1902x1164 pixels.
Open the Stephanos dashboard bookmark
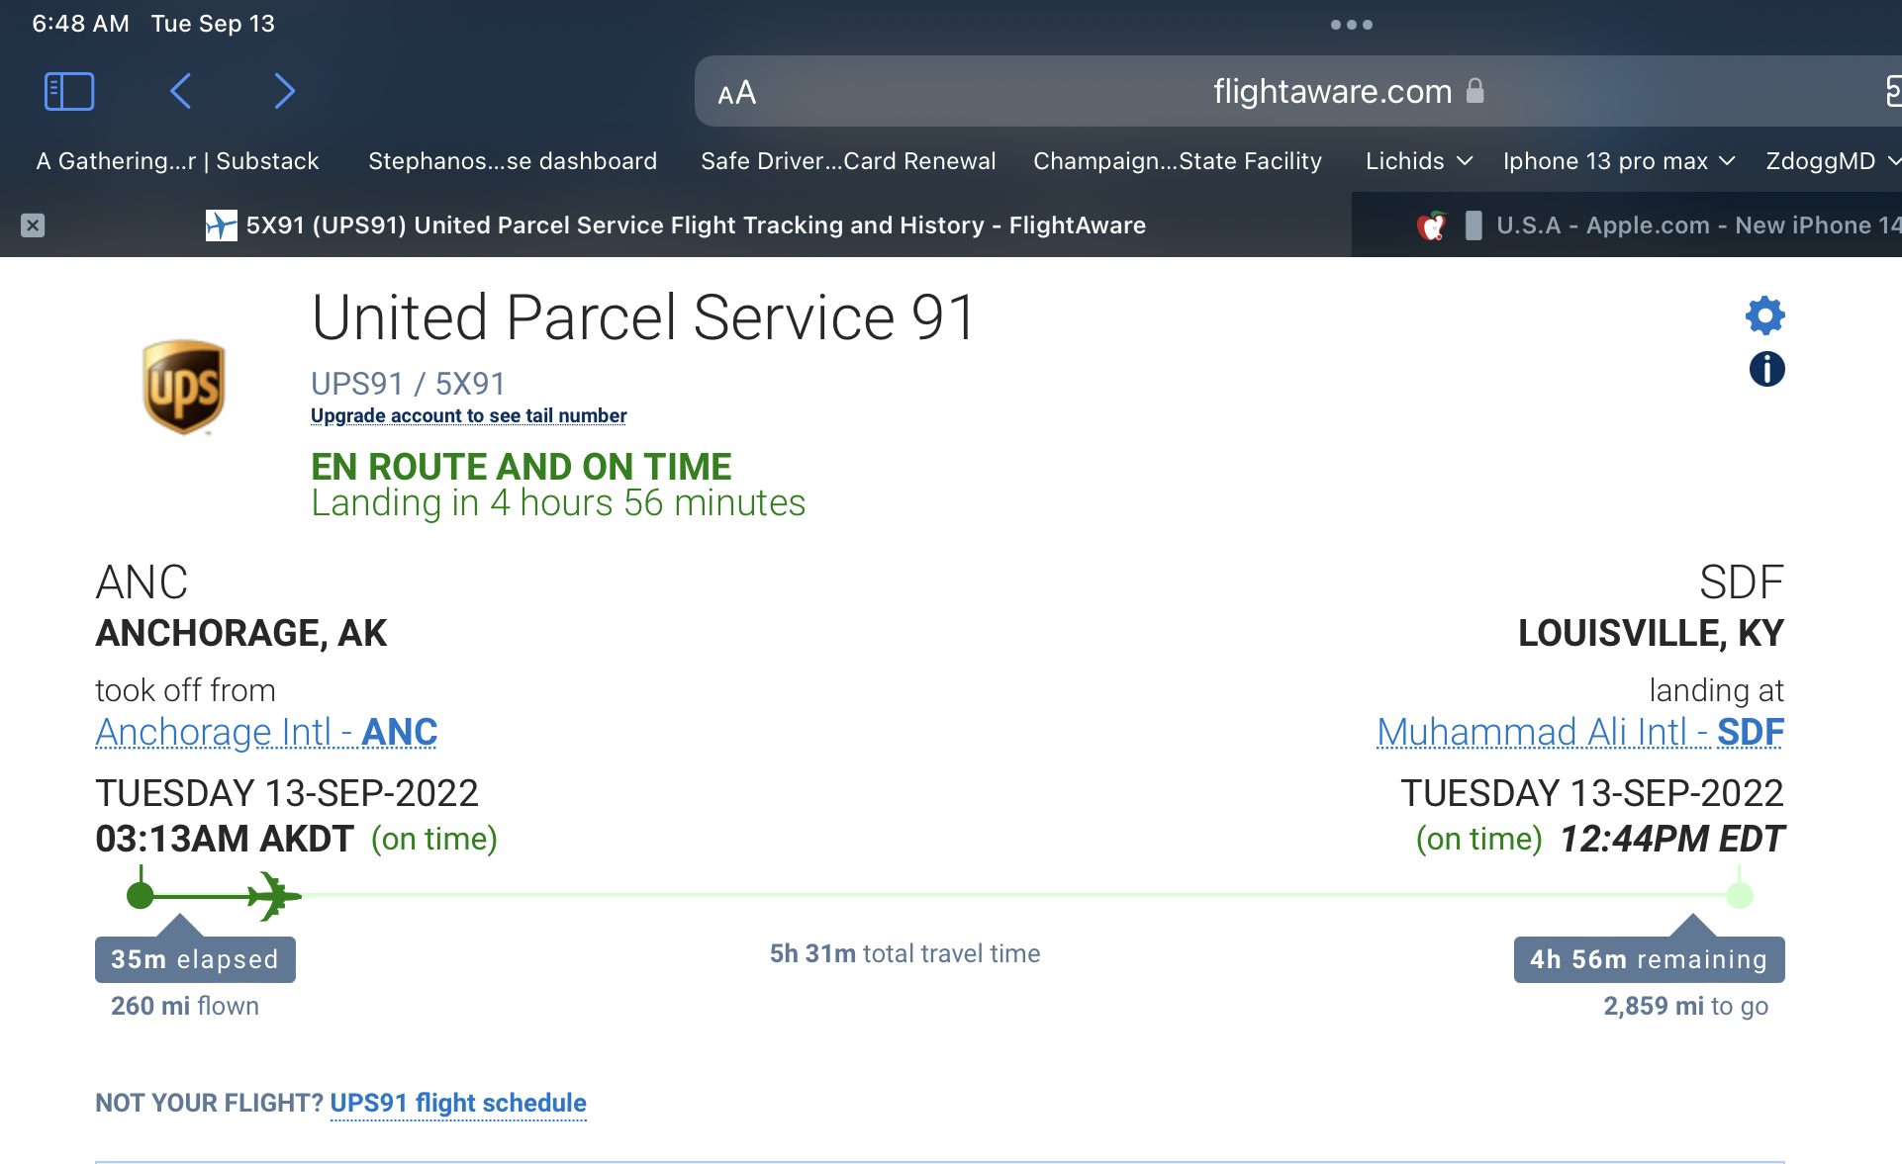click(x=513, y=161)
